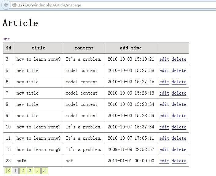Click the 'content' column header
This screenshot has width=216, height=176.
[x=84, y=48]
